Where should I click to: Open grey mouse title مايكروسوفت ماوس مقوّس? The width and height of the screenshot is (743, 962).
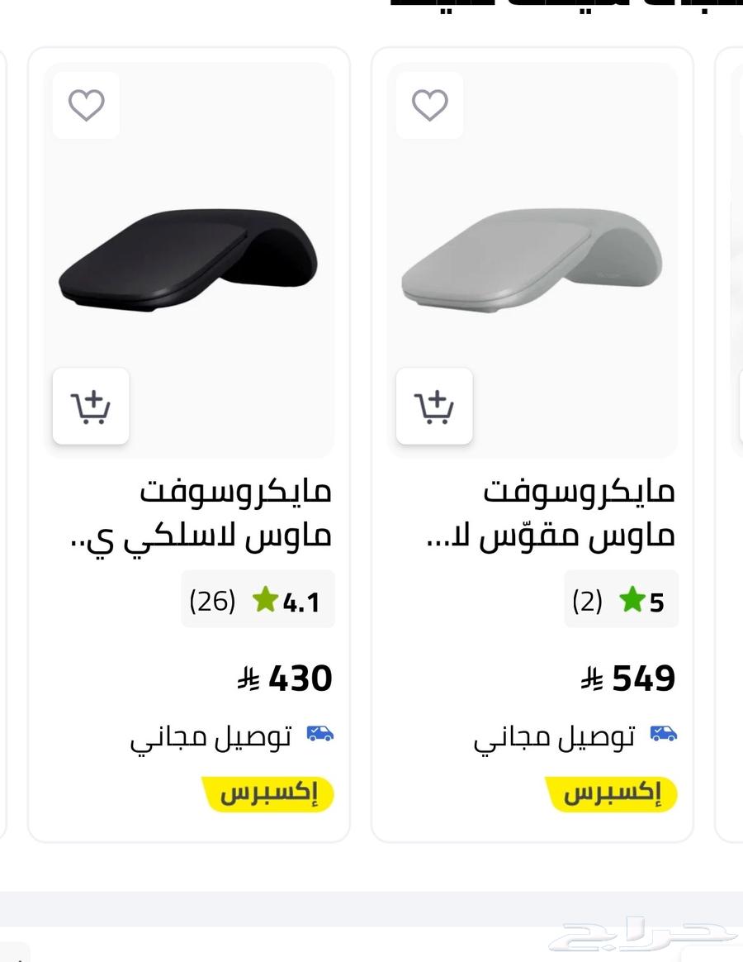(x=551, y=513)
